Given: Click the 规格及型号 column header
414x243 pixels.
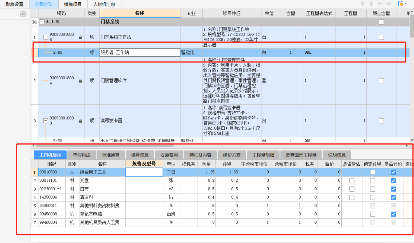Looking at the screenshot, I should pyautogui.click(x=144, y=164).
